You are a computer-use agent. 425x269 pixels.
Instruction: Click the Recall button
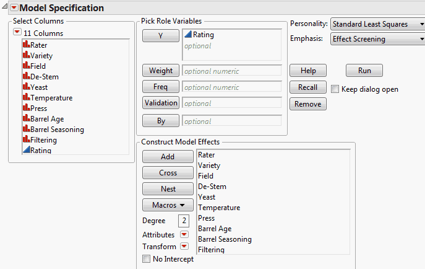[307, 87]
